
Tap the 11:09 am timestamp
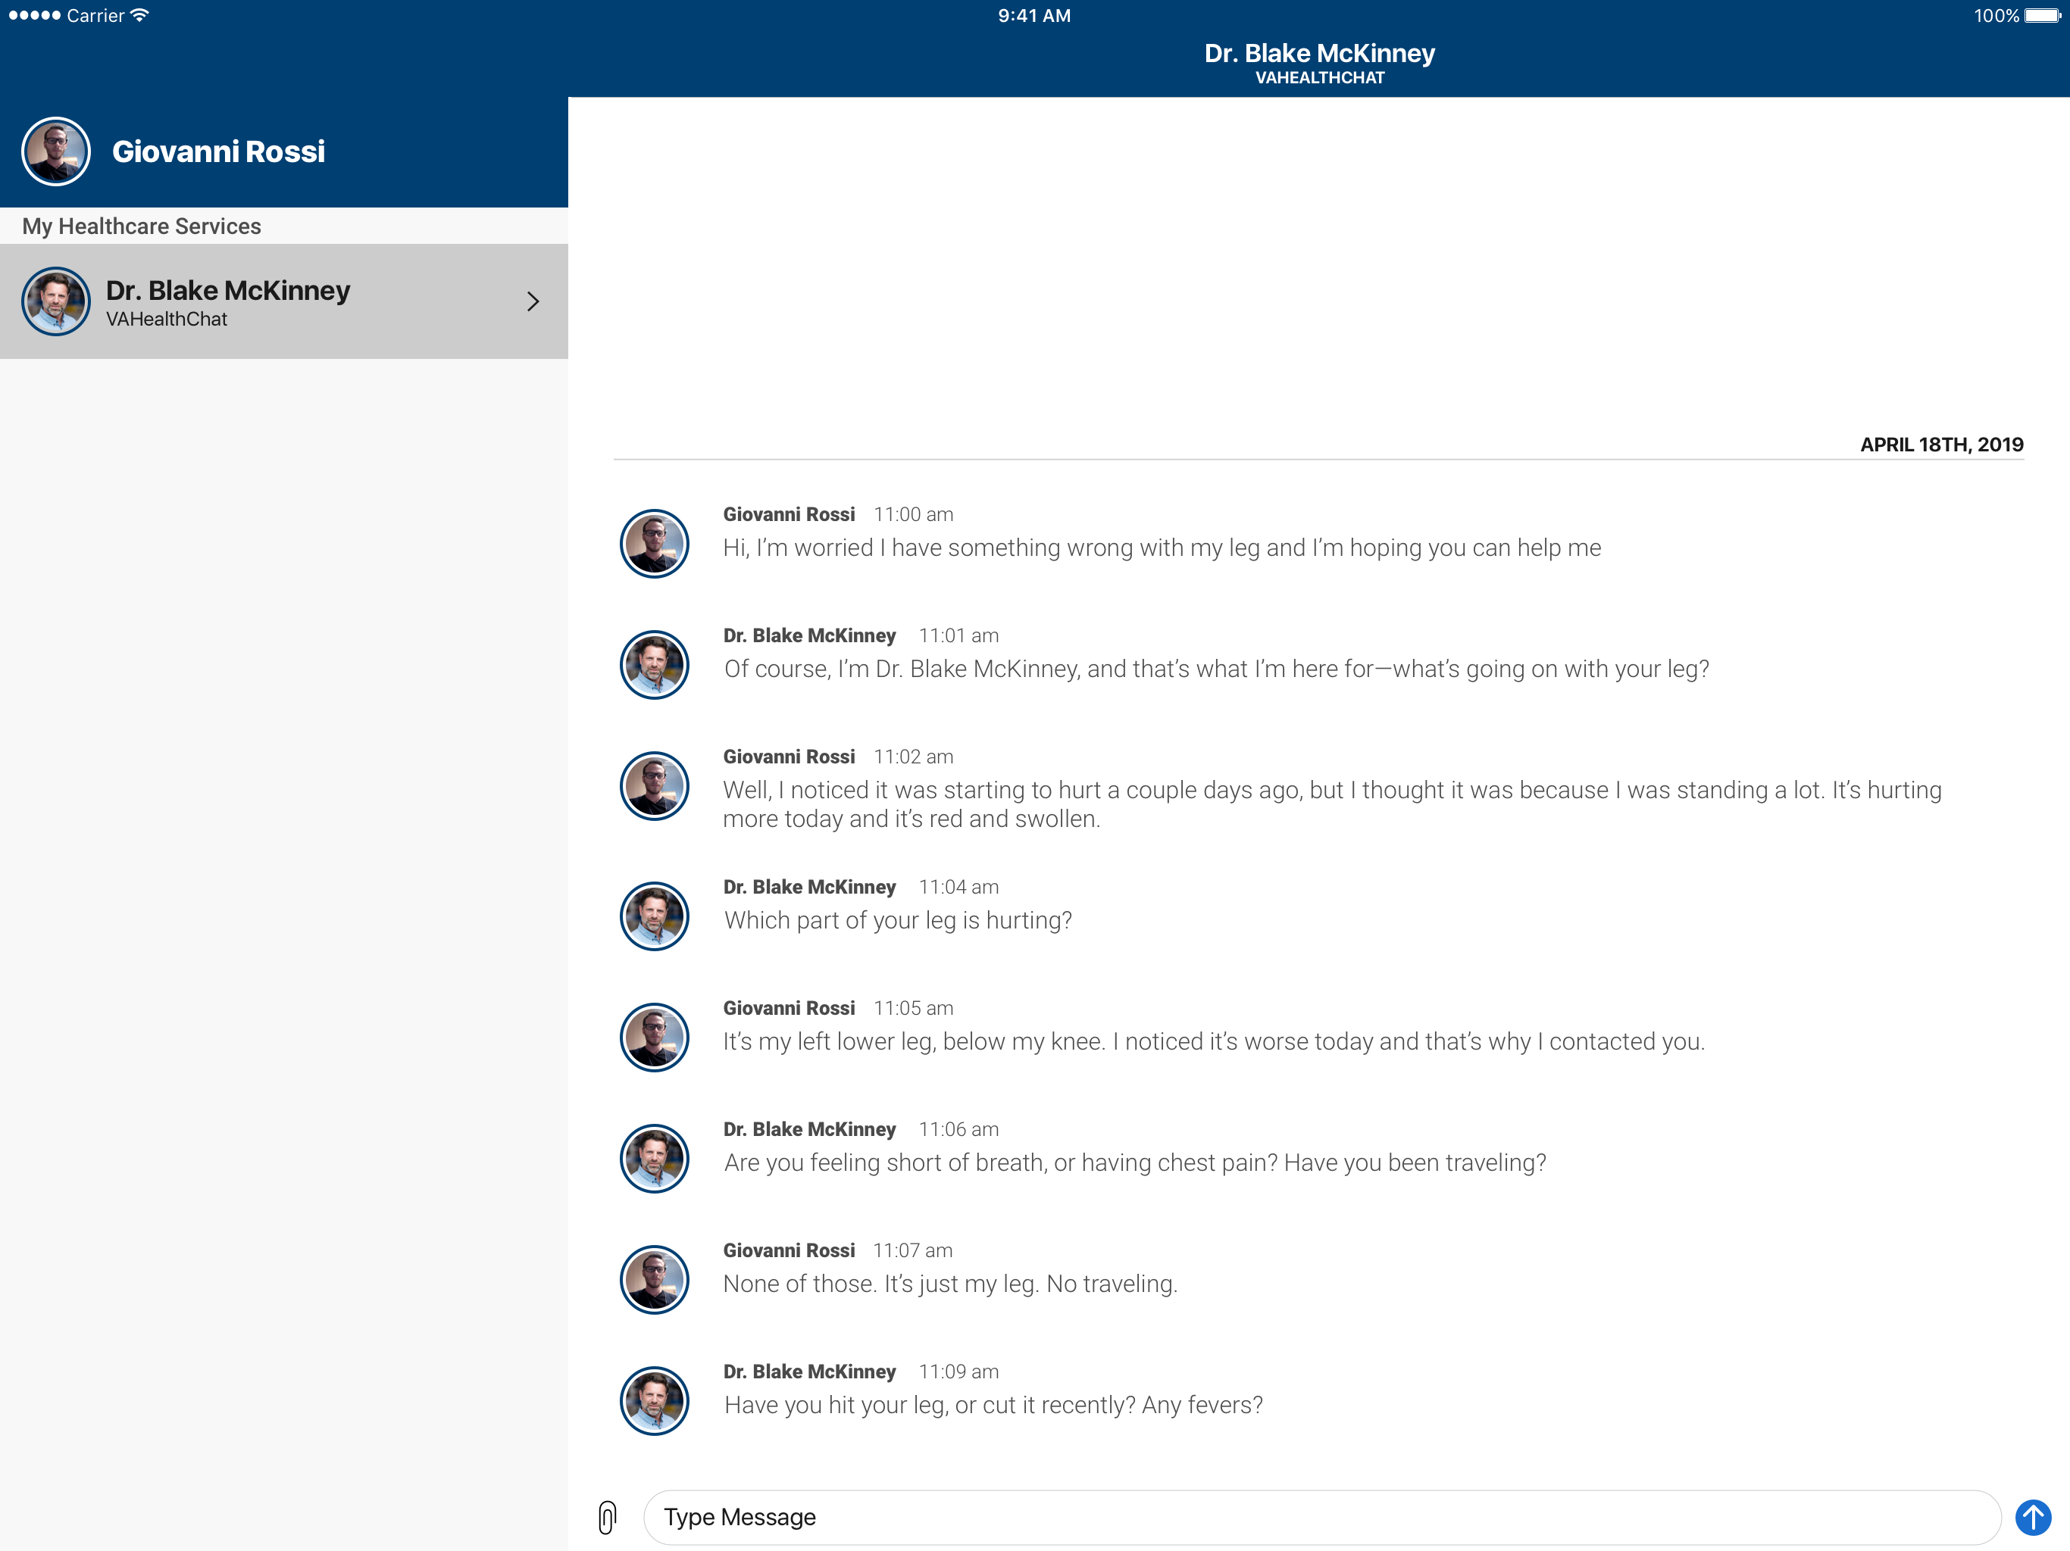click(958, 1372)
